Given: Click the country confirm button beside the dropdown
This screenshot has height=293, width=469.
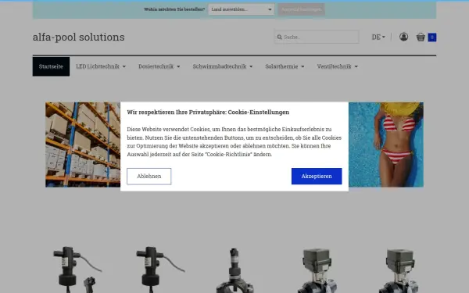Looking at the screenshot, I should (x=301, y=9).
